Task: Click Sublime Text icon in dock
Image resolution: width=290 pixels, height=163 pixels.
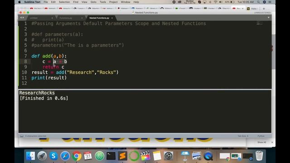Action: [x=122, y=156]
